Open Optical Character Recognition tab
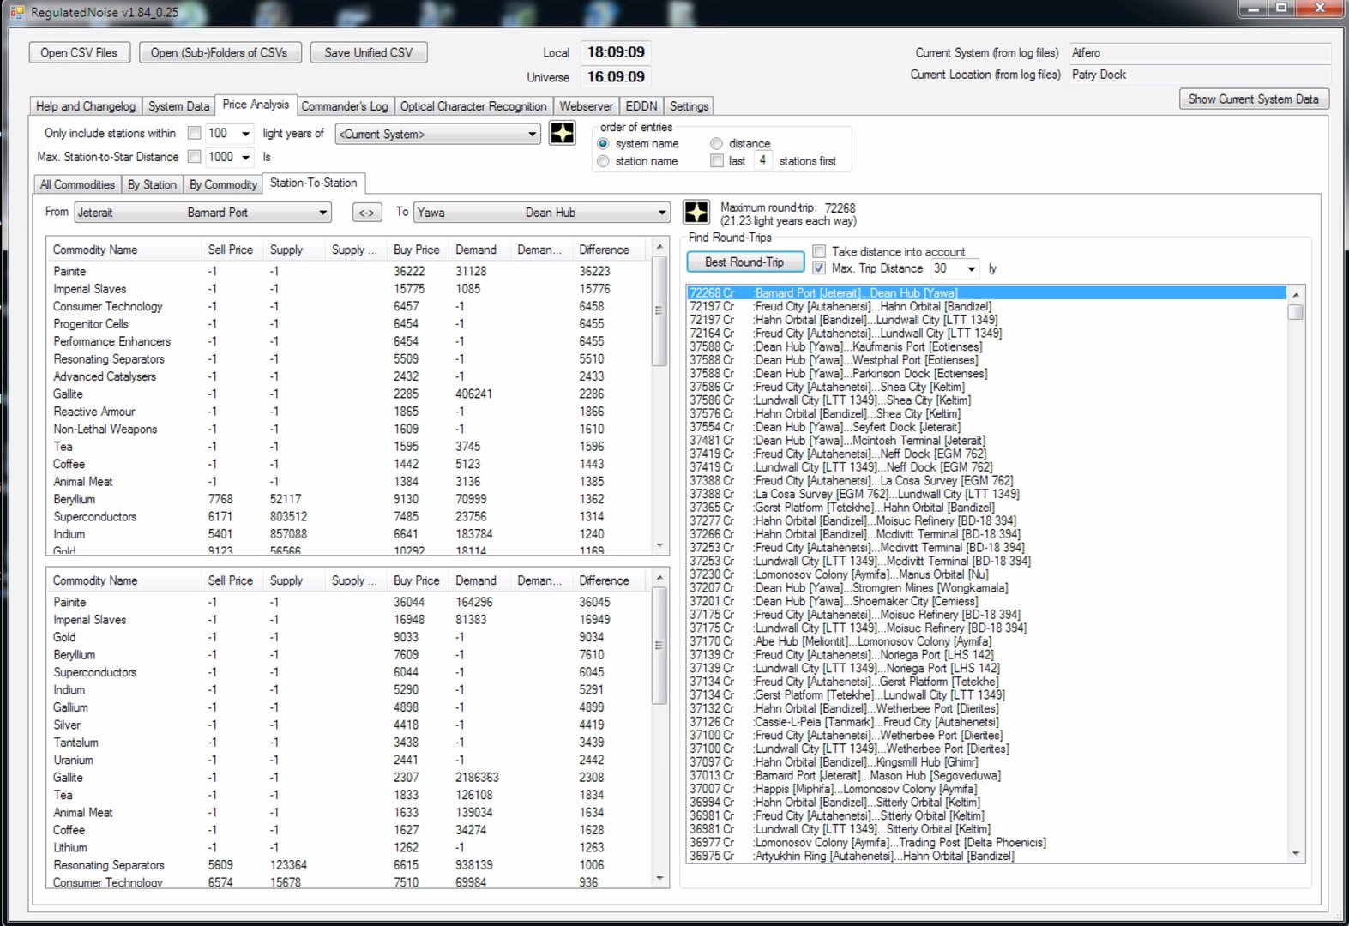Viewport: 1349px width, 926px height. point(473,106)
